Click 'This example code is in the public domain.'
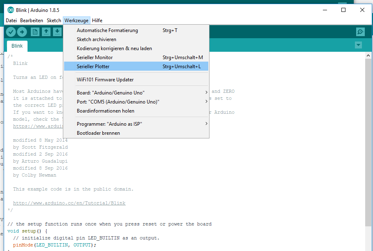The width and height of the screenshot is (373, 251). coord(73,189)
